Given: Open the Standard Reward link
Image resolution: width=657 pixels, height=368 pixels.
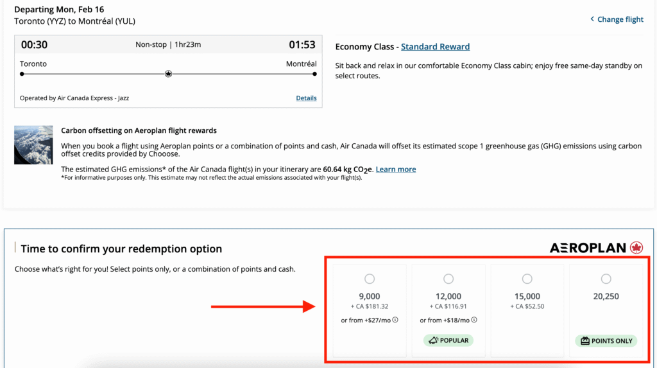Looking at the screenshot, I should tap(435, 47).
